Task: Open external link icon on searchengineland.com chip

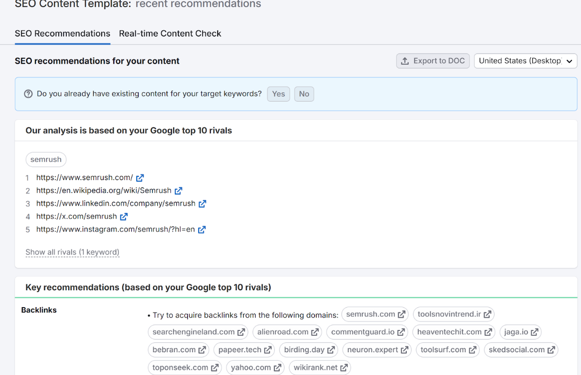Action: click(241, 332)
